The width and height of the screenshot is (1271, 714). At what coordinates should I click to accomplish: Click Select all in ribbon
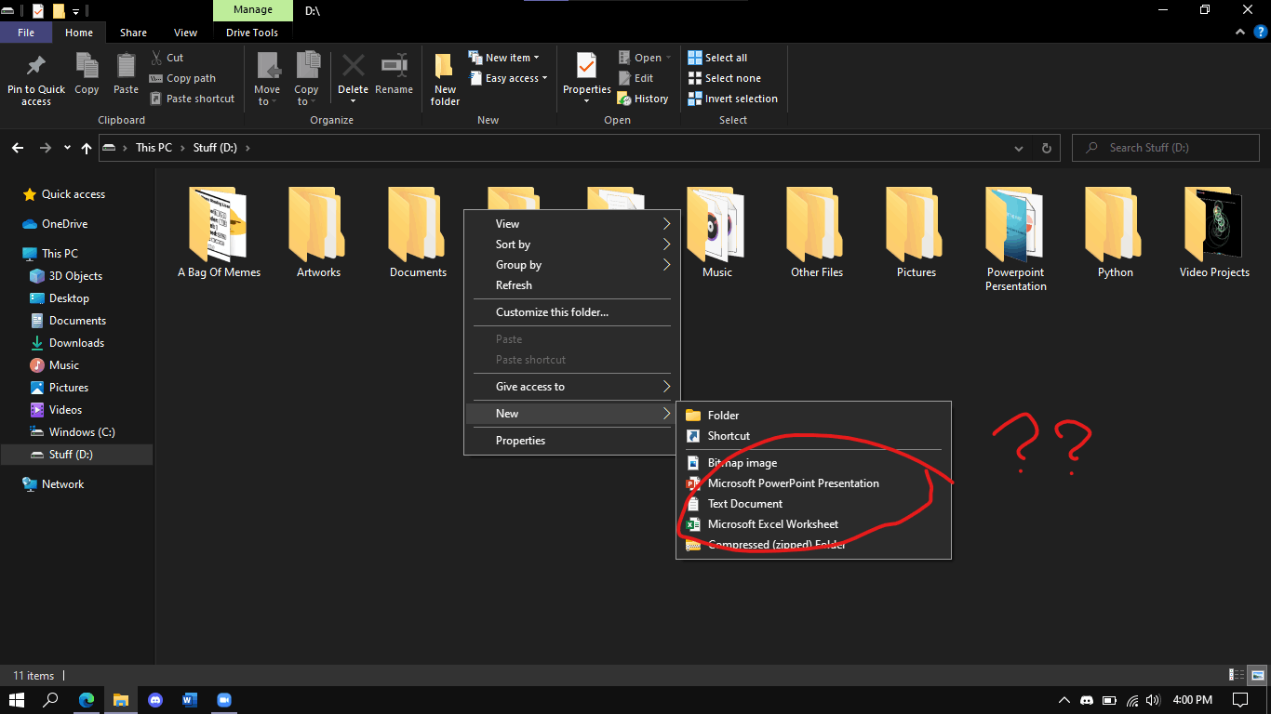717,58
